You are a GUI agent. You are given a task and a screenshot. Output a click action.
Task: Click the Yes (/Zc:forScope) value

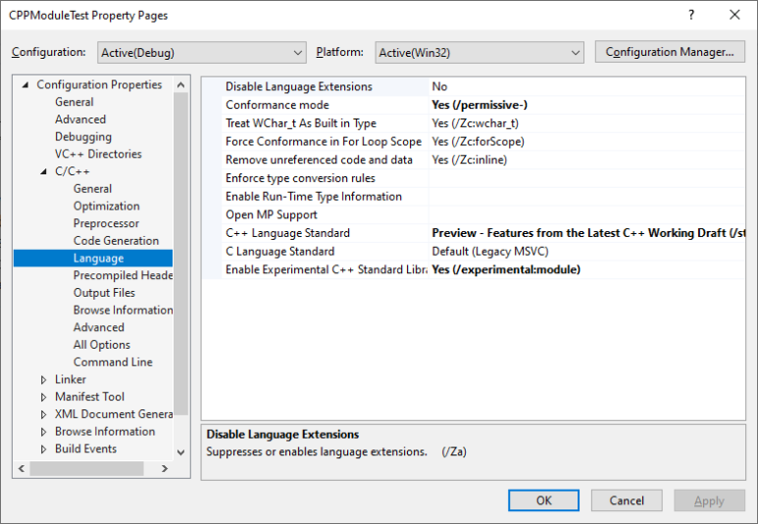click(x=479, y=142)
